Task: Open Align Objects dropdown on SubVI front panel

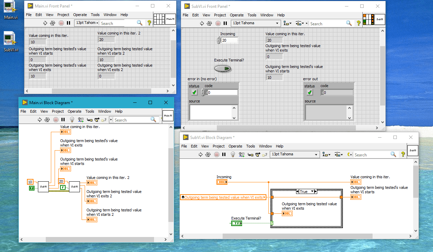Action: [x=286, y=23]
